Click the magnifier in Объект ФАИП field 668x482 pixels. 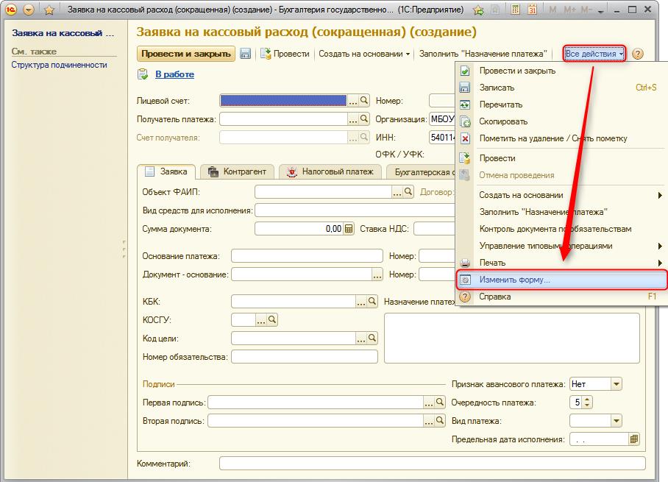click(408, 192)
